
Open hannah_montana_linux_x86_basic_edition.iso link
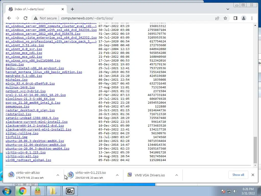click(44, 72)
